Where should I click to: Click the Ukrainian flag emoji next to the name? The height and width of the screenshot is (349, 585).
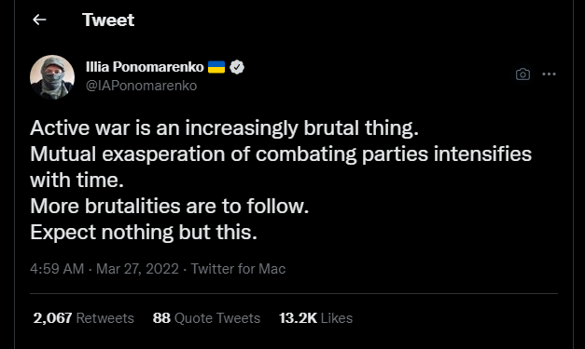(x=216, y=67)
